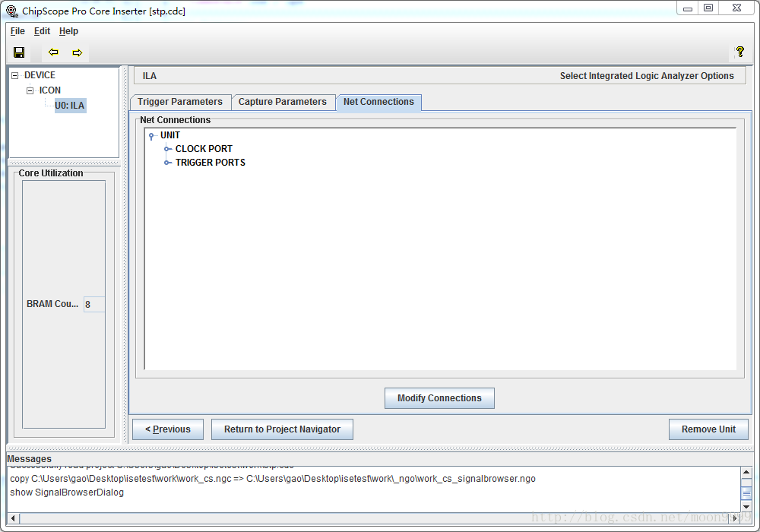Image resolution: width=760 pixels, height=532 pixels.
Task: Collapse the DEVICE tree node
Action: [15, 75]
